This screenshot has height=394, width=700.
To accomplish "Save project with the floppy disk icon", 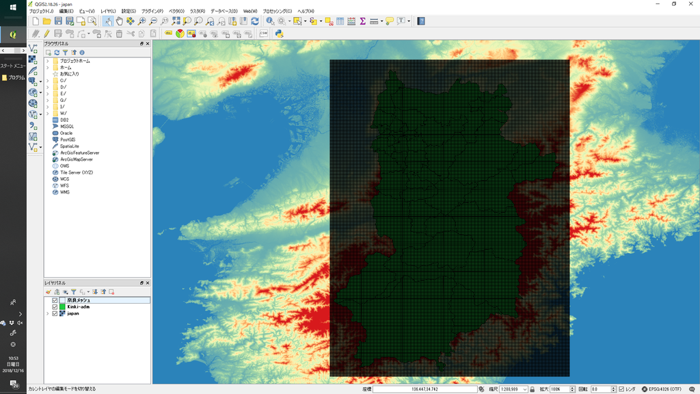I will point(58,21).
